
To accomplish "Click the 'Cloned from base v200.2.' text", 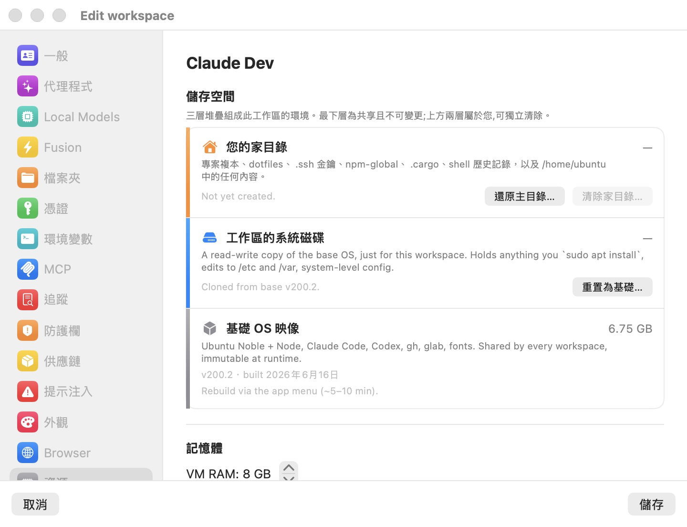I will 260,287.
